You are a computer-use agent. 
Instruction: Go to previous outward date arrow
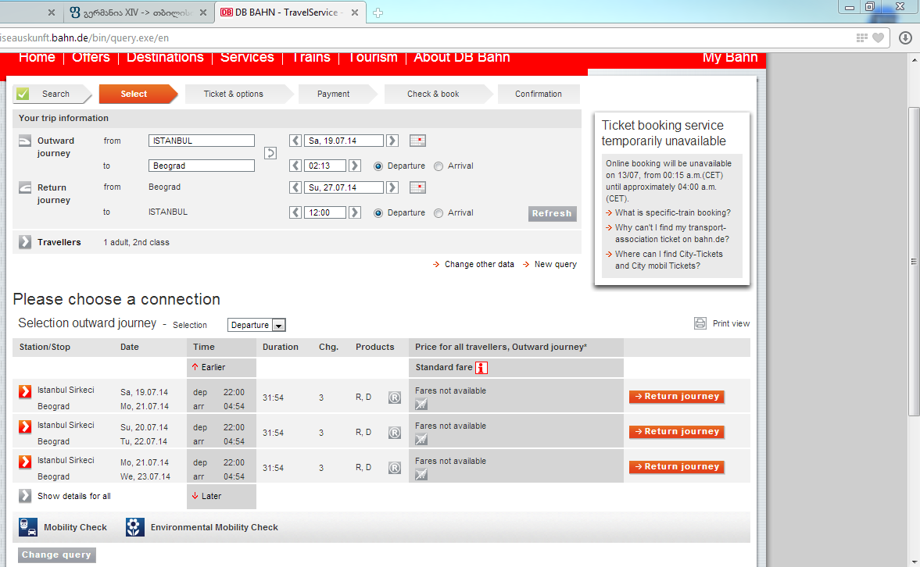coord(295,141)
